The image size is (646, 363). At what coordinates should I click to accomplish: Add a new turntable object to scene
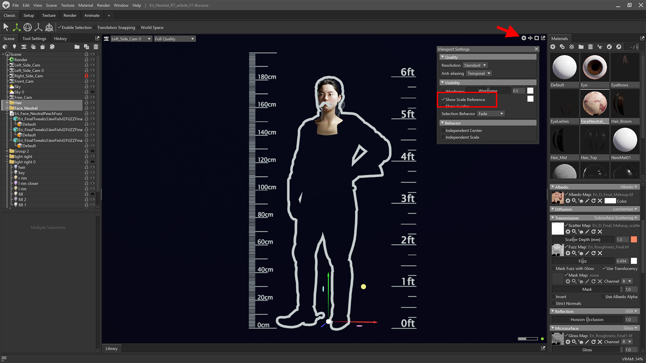point(43,47)
